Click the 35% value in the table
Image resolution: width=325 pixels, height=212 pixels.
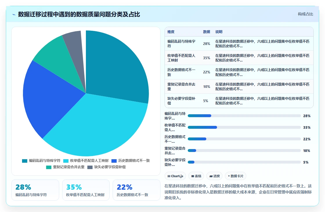(207, 58)
